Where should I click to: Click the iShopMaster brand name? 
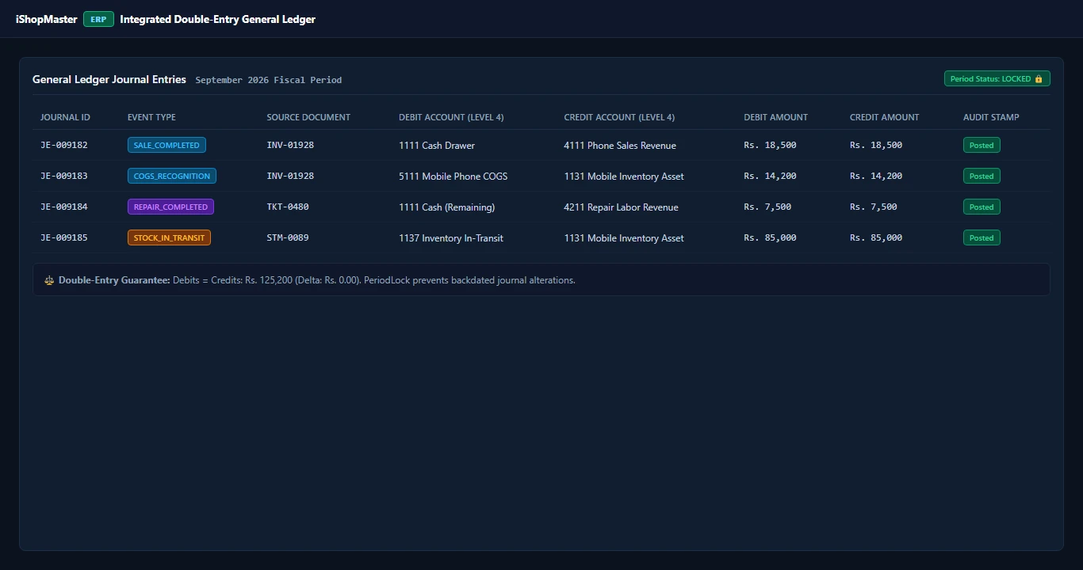[x=47, y=19]
